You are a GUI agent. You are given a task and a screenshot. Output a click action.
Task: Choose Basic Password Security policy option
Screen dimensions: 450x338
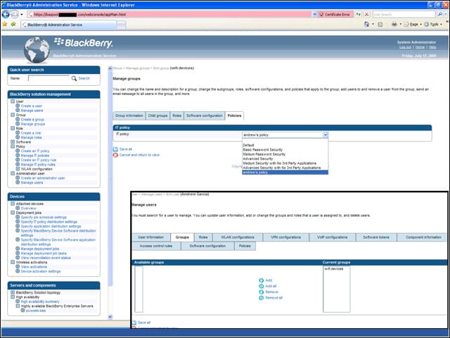pyautogui.click(x=285, y=150)
